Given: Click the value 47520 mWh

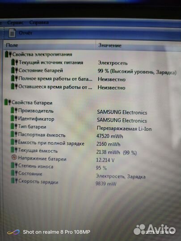Looking at the screenshot, I should (x=110, y=136).
